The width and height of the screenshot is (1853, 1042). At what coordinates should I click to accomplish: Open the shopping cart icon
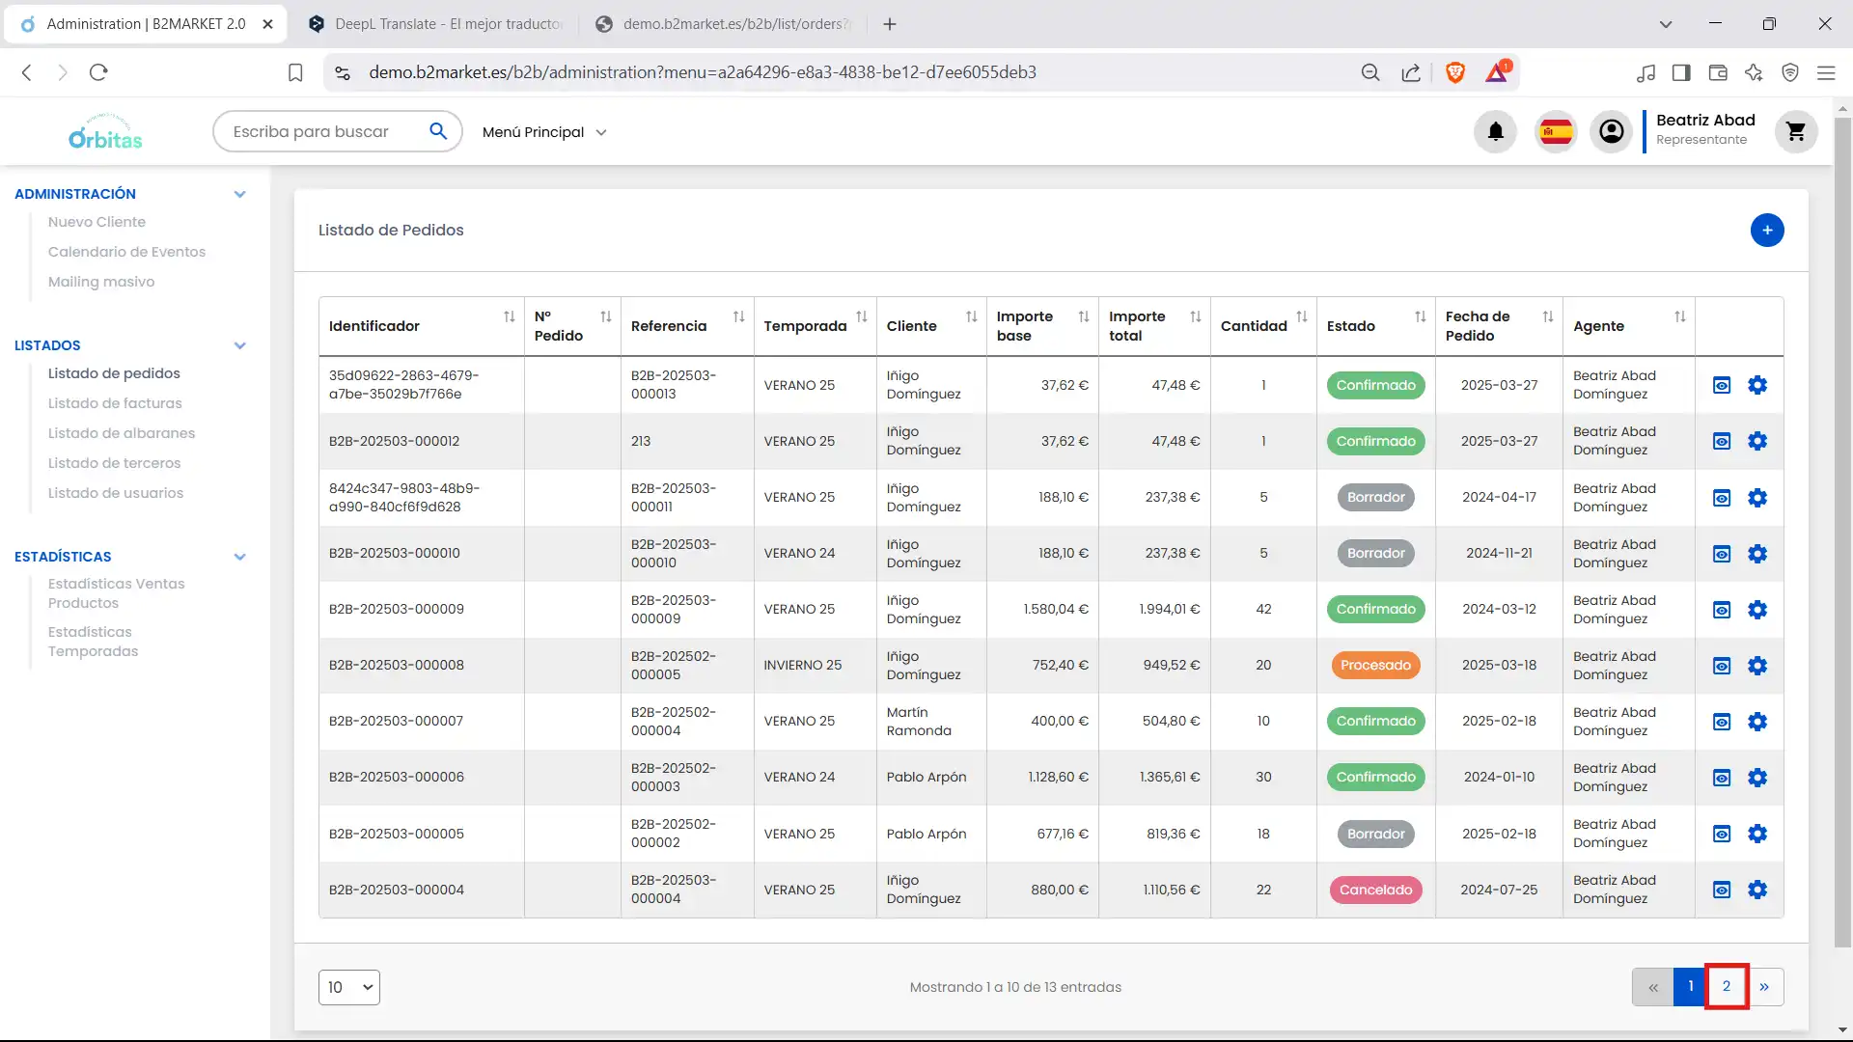pos(1795,131)
